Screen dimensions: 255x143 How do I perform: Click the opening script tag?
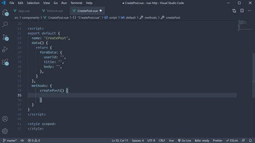36,29
